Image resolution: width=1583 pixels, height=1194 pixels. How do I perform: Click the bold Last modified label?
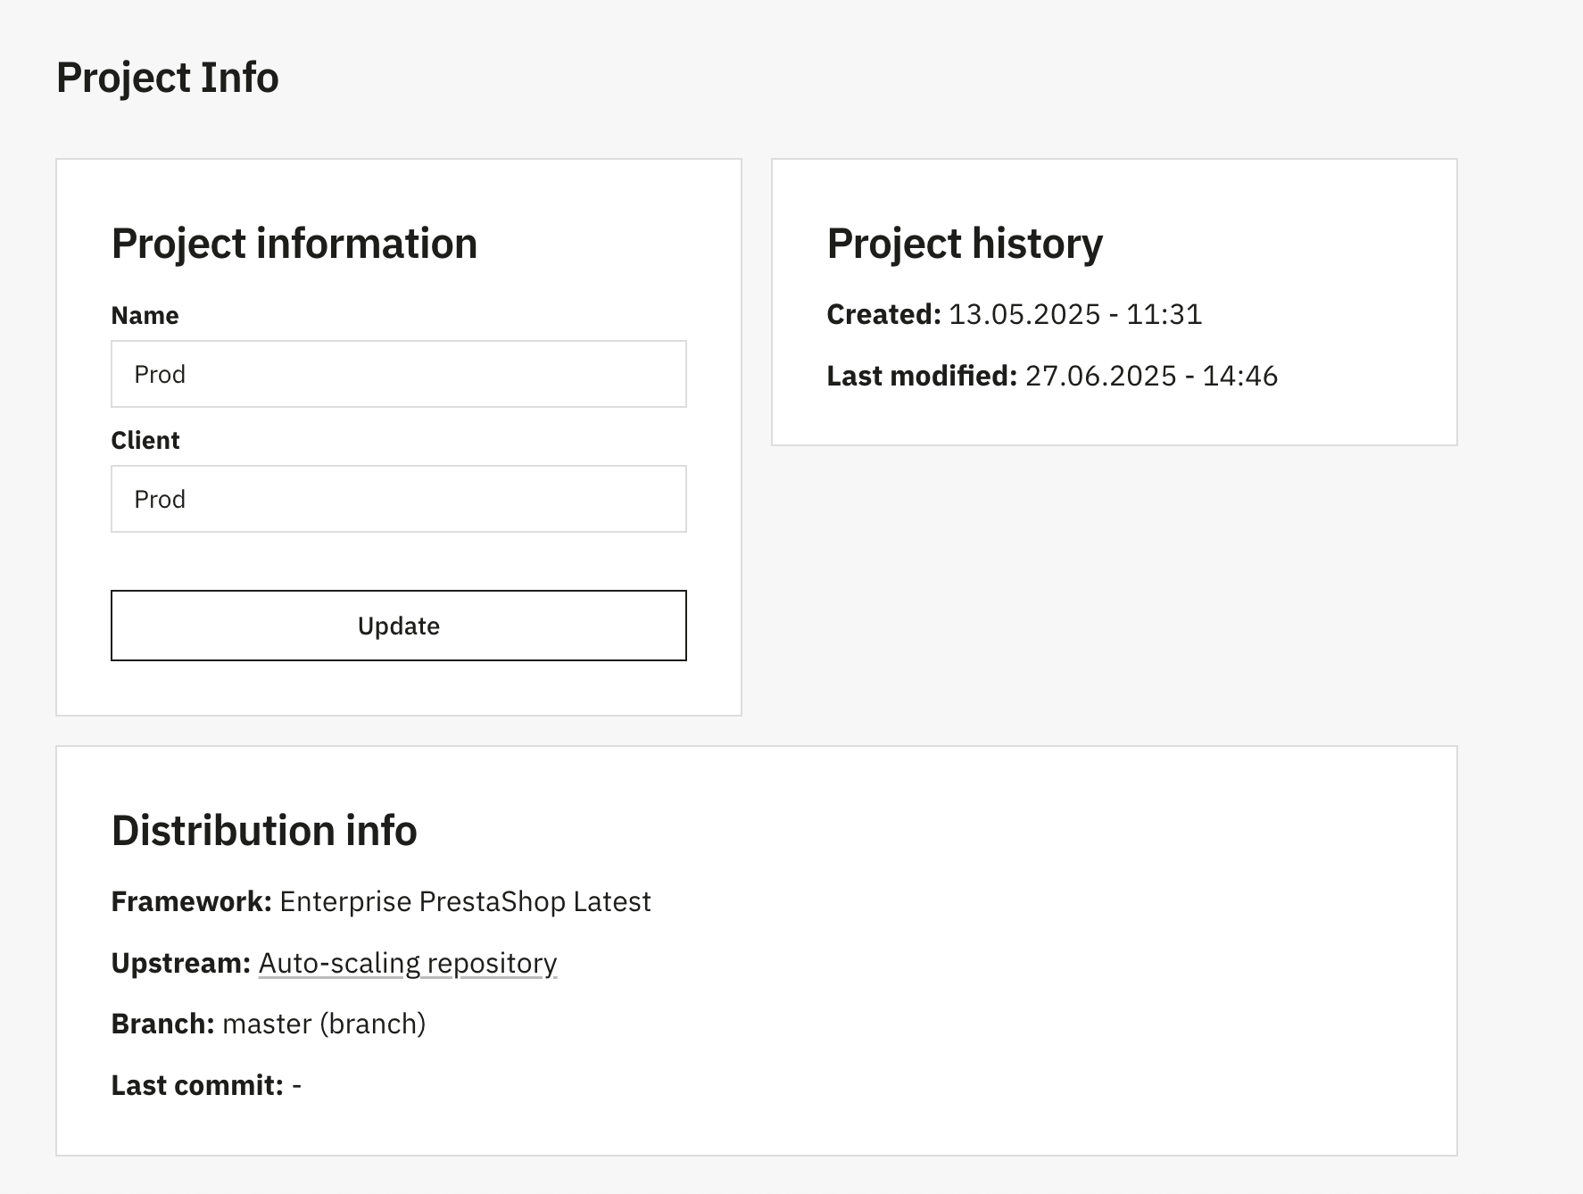pos(921,376)
